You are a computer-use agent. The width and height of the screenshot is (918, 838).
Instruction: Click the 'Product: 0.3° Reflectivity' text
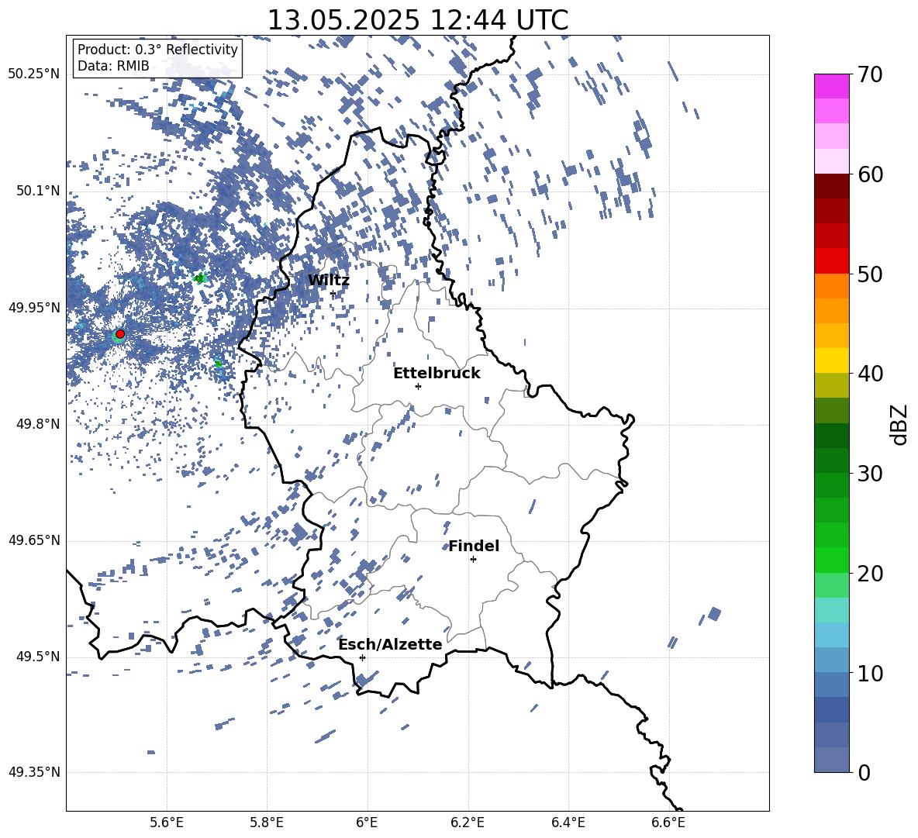pyautogui.click(x=157, y=49)
